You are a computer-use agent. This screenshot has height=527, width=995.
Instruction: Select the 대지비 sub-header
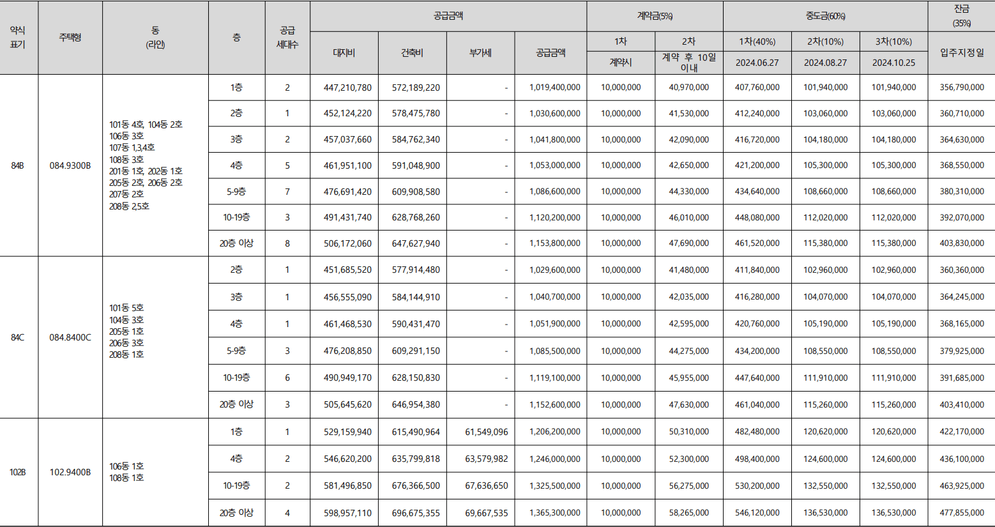[344, 53]
